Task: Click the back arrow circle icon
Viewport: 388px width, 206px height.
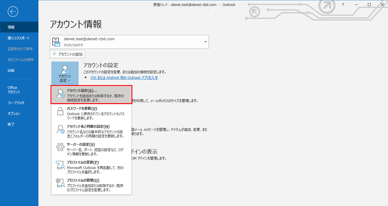Action: (x=13, y=11)
